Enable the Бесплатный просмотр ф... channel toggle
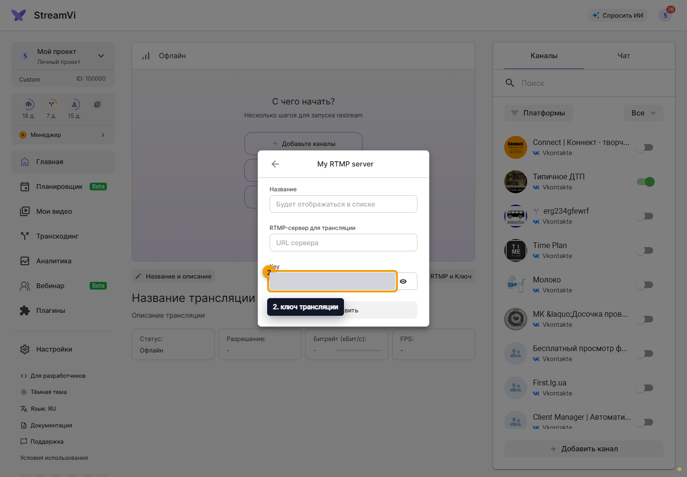Viewport: 687px width, 477px height. 645,353
